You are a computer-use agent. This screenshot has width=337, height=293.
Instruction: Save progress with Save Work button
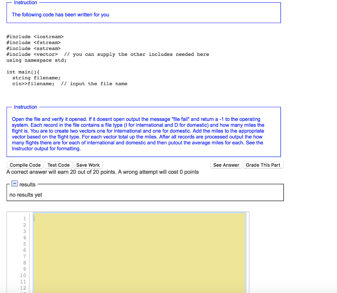pyautogui.click(x=88, y=165)
